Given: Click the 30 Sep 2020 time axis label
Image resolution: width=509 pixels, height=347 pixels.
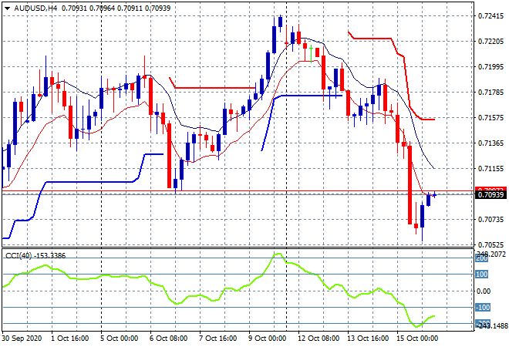Looking at the screenshot, I should coord(22,338).
